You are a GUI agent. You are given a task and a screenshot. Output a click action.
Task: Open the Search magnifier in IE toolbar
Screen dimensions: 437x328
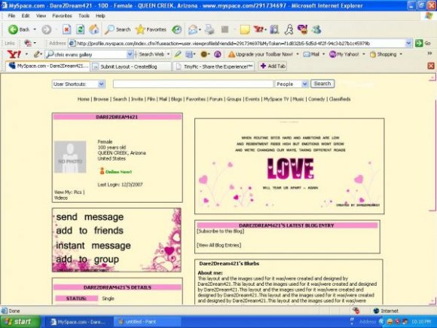click(118, 29)
